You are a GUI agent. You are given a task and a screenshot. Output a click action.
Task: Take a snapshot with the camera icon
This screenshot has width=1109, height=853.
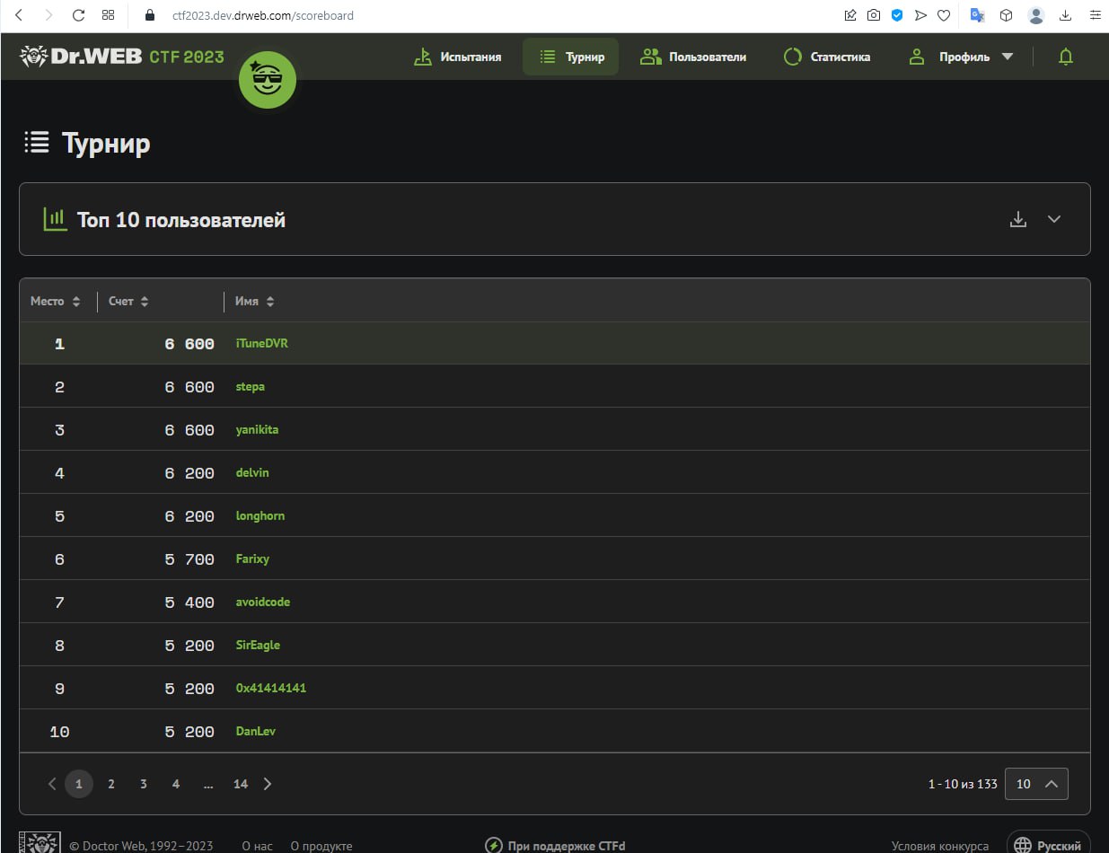click(x=873, y=15)
